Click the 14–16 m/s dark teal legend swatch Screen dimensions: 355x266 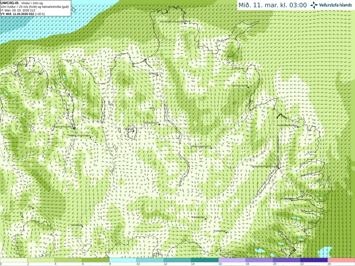(x=205, y=260)
